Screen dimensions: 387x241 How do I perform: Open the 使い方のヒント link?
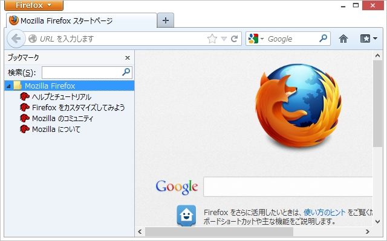[325, 212]
